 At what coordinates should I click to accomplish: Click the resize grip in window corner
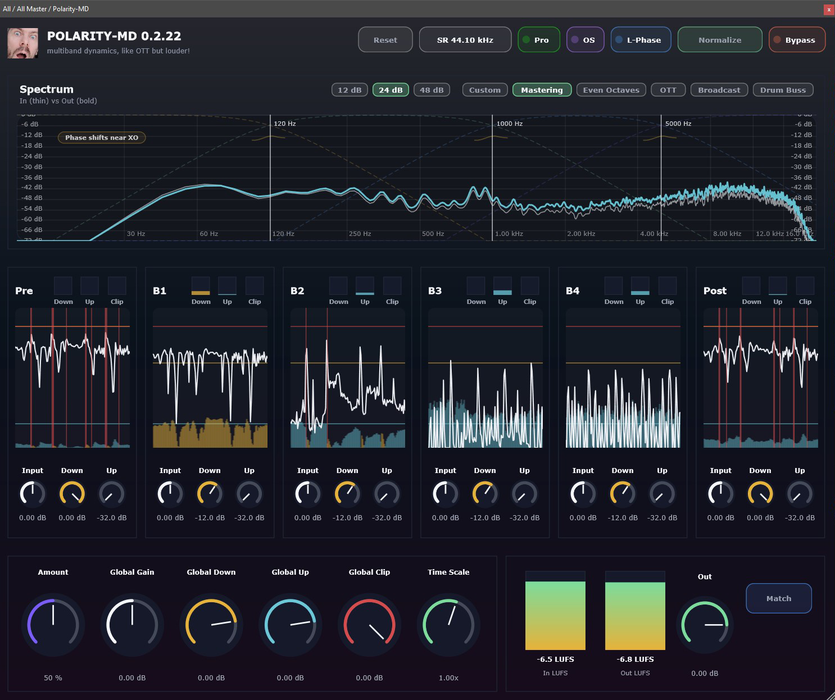829,694
